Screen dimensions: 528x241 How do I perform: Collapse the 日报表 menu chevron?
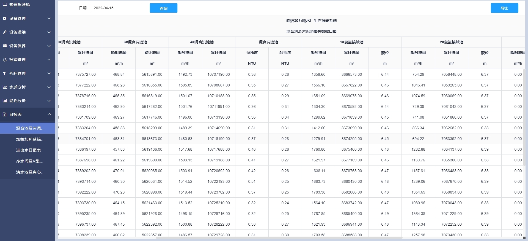[49, 114]
